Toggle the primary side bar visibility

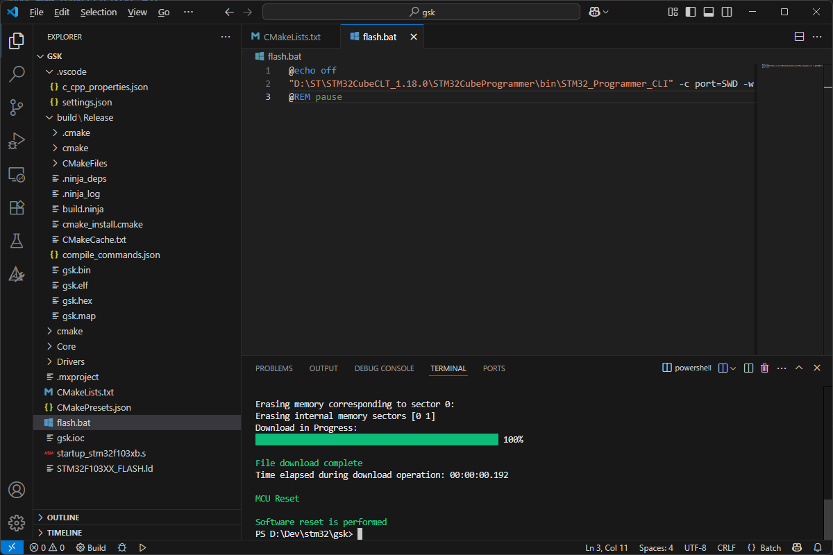click(691, 12)
